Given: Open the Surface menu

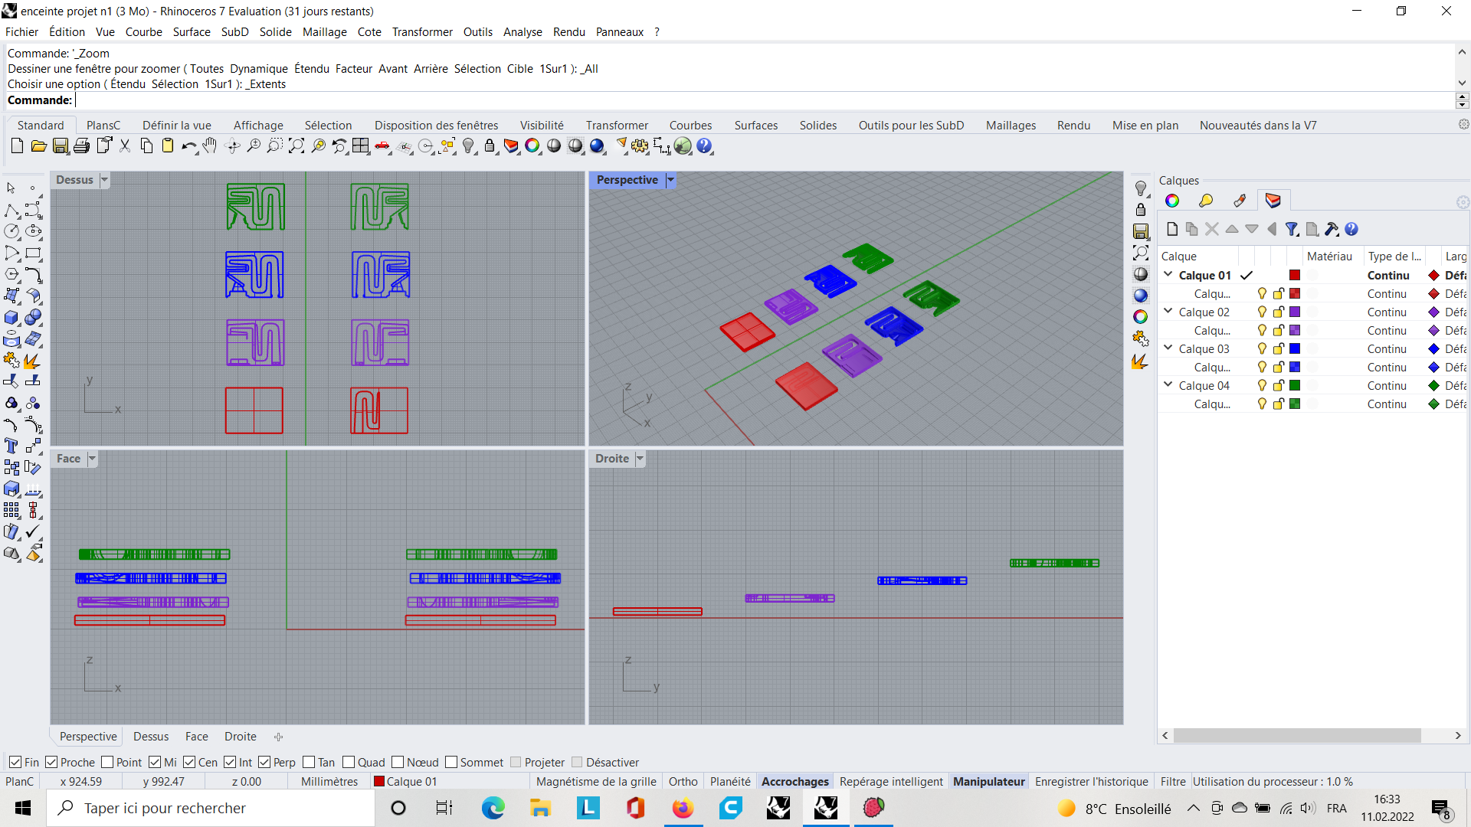Looking at the screenshot, I should pos(191,32).
